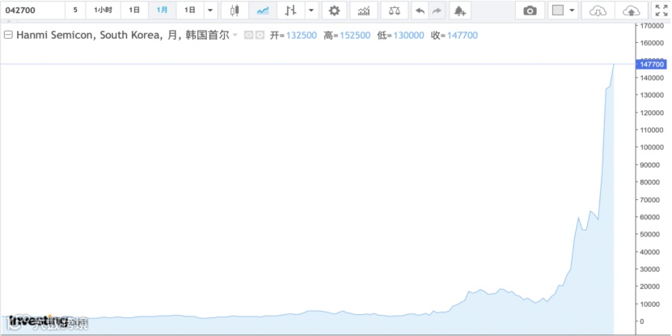The height and width of the screenshot is (336, 672).
Task: Open the dropdown arrow after 韩国首尔
Action: coord(235,35)
